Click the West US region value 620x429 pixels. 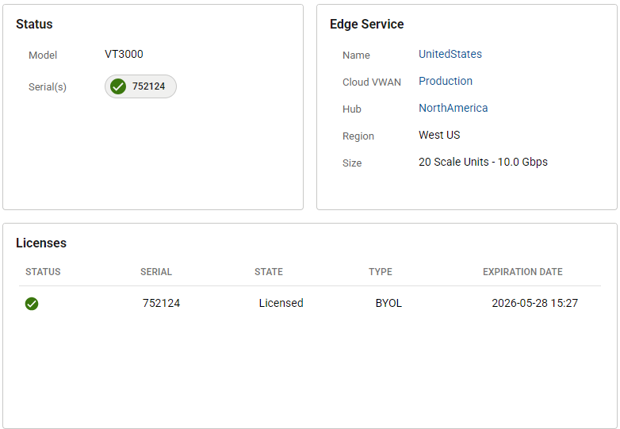(x=439, y=135)
